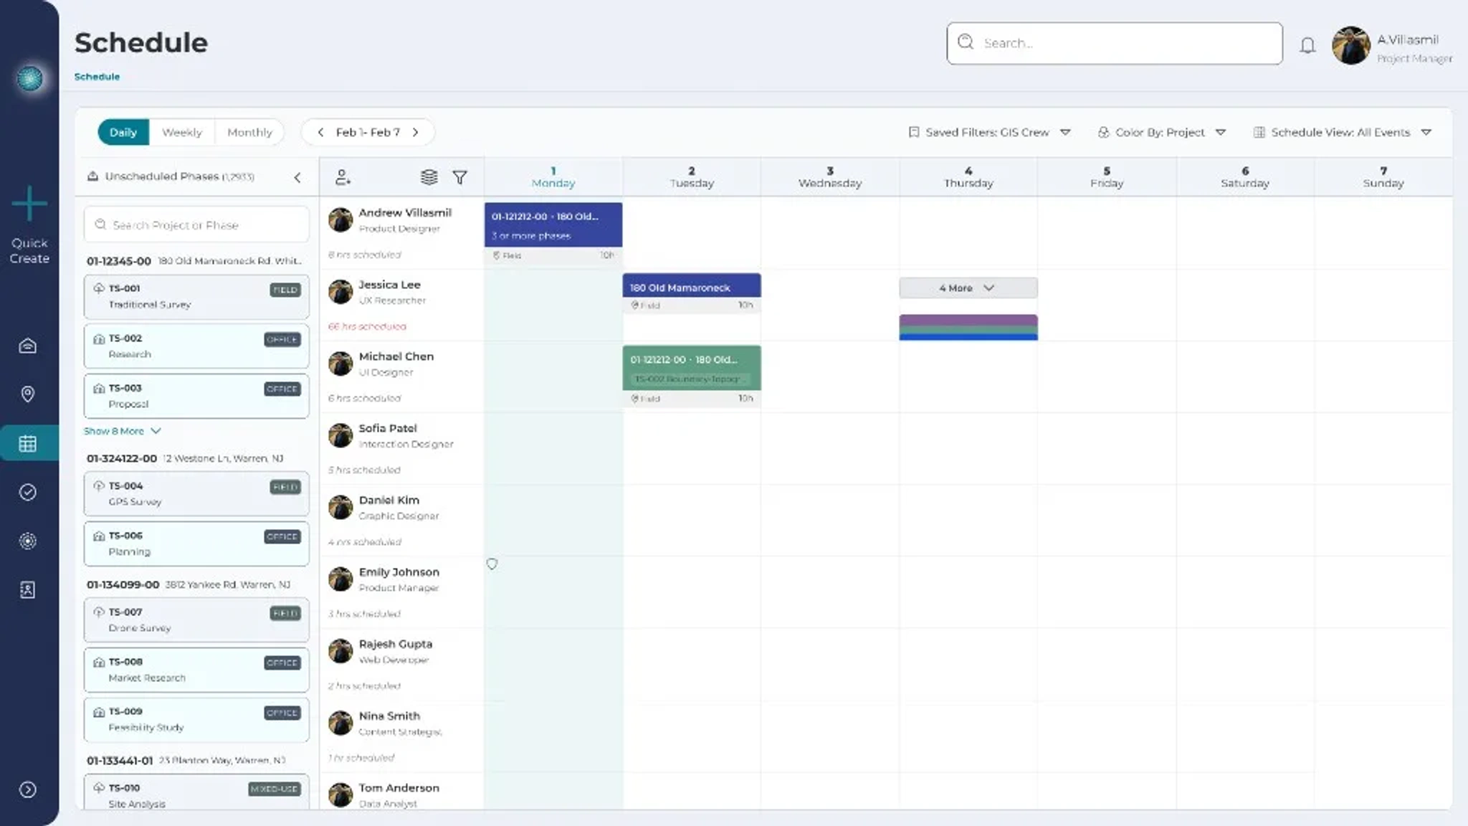Go to previous week with the left arrow
The width and height of the screenshot is (1468, 826).
point(321,132)
